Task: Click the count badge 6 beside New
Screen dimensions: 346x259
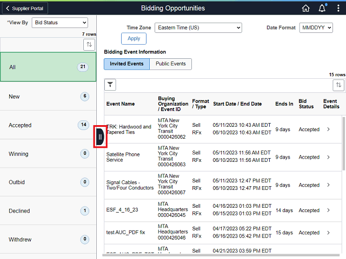Action: pos(85,96)
